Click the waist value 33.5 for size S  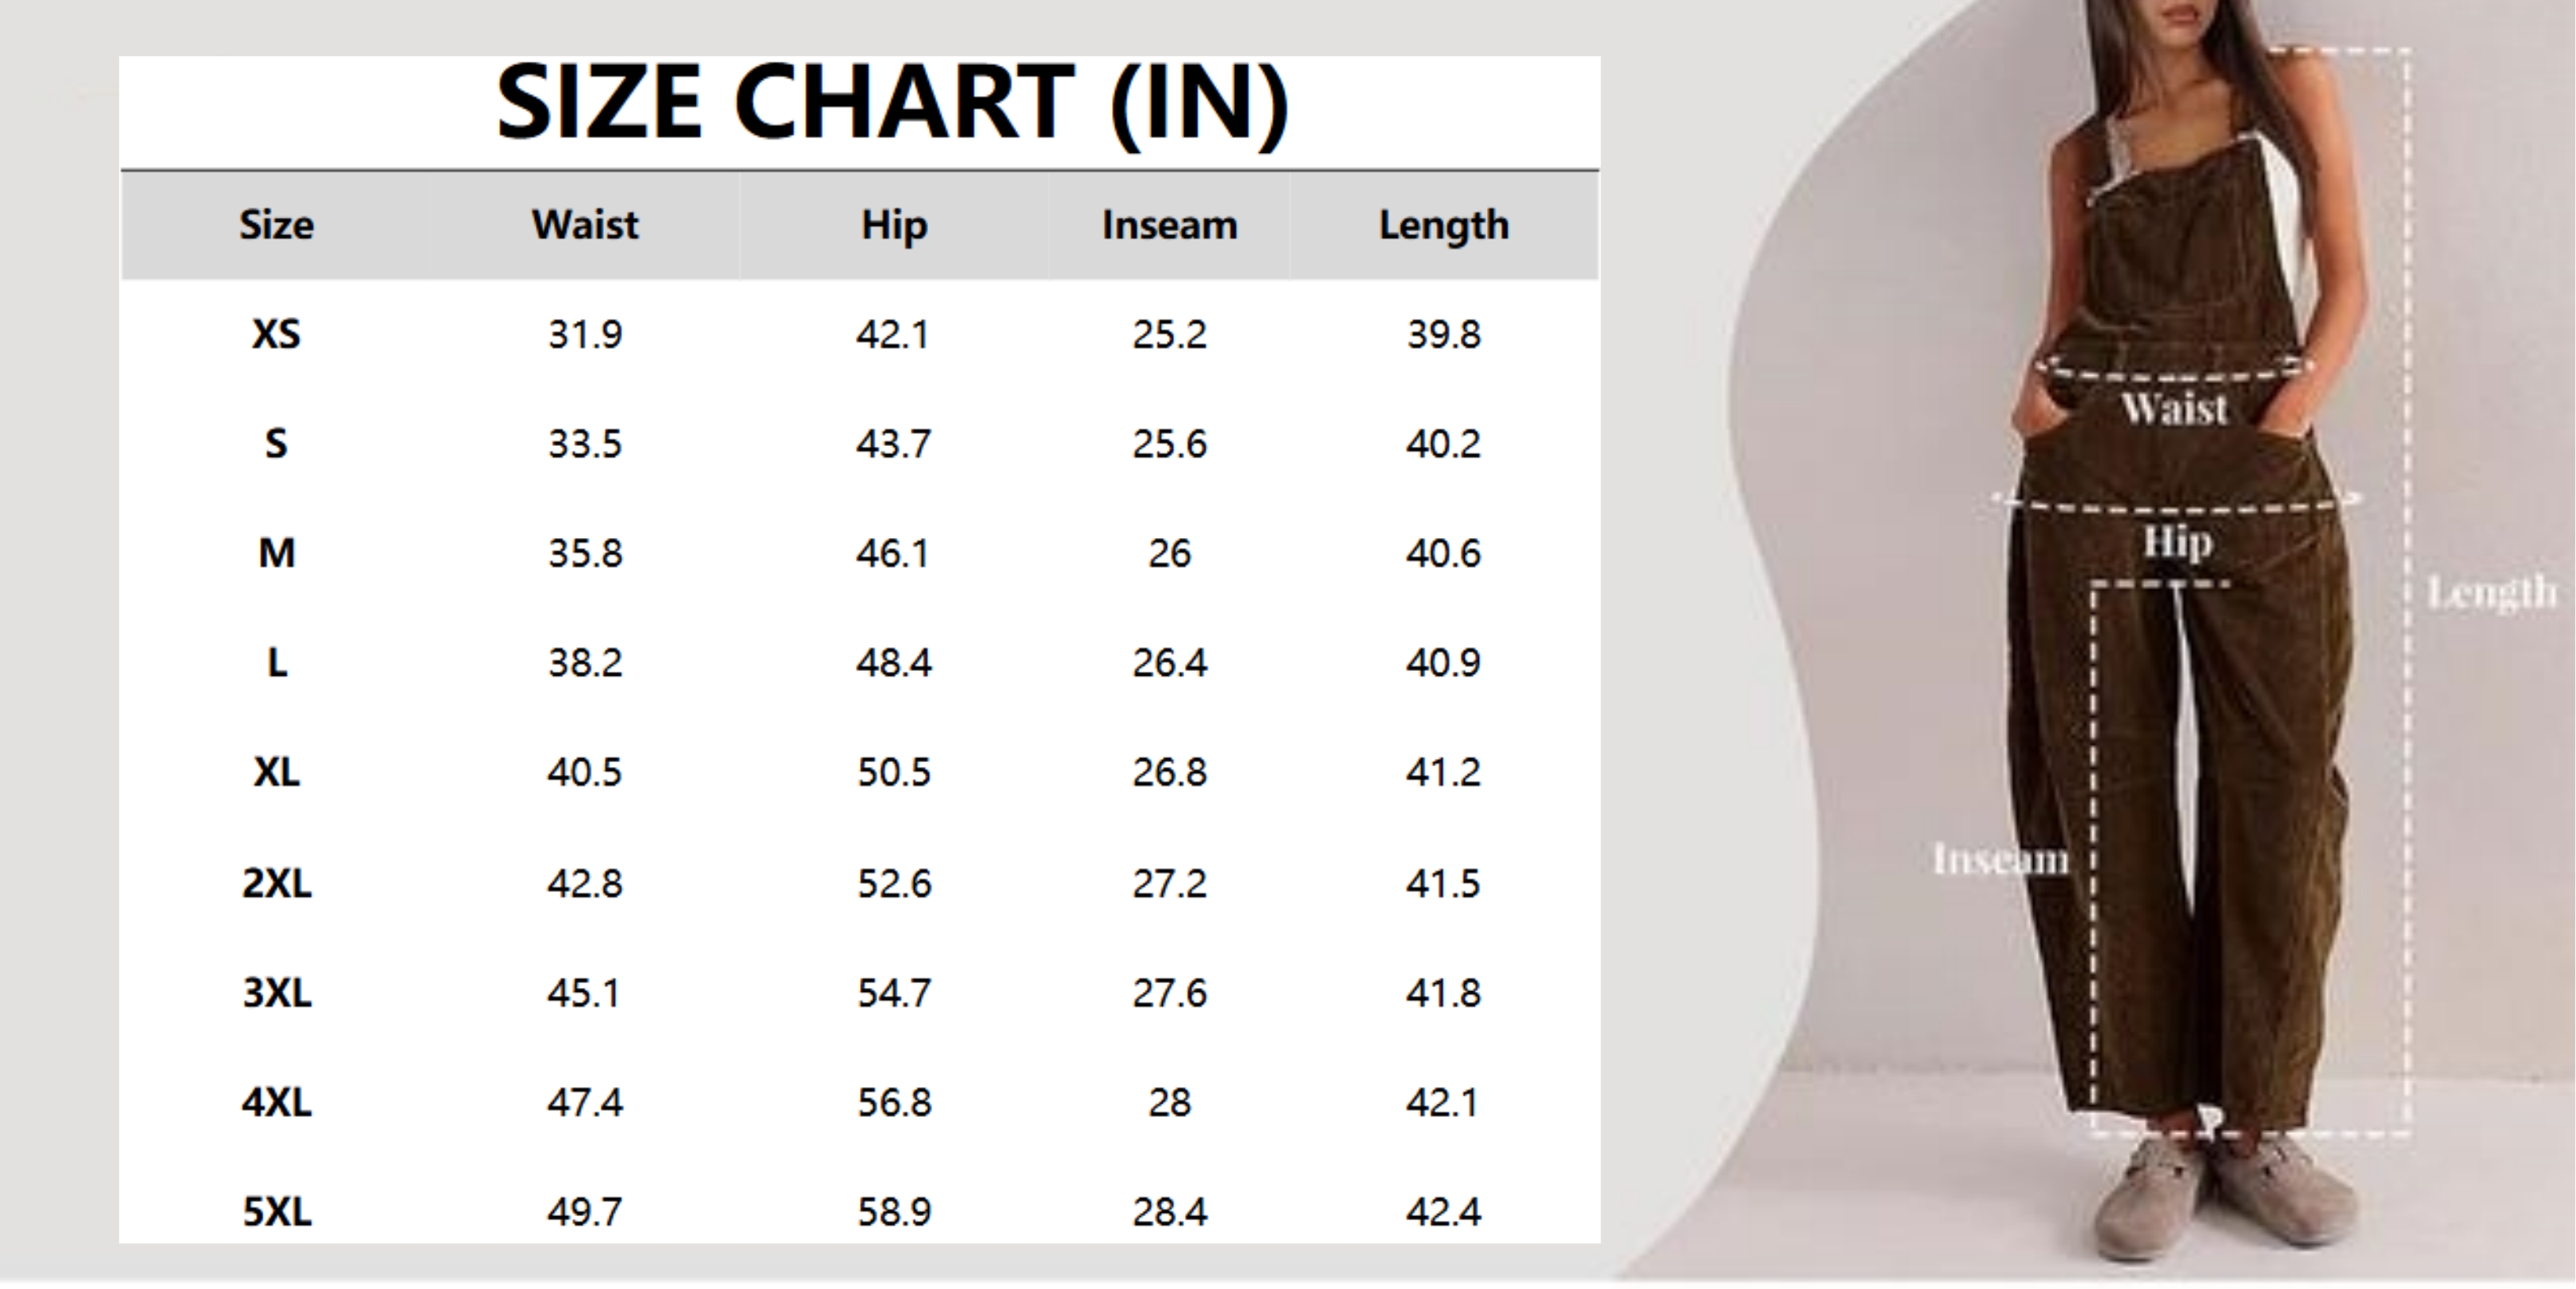pos(585,444)
